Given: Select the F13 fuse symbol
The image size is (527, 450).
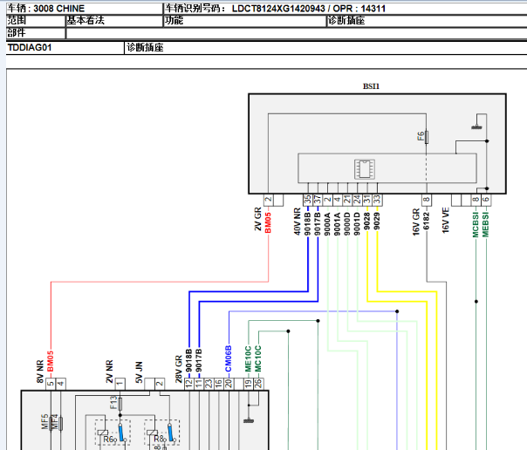Looking at the screenshot, I should tap(120, 404).
